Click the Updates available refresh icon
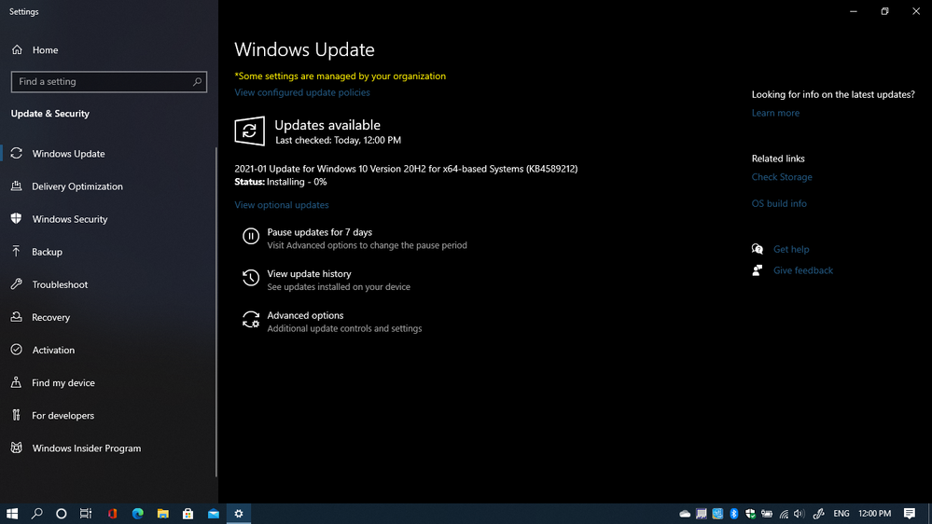The image size is (932, 524). coord(250,131)
